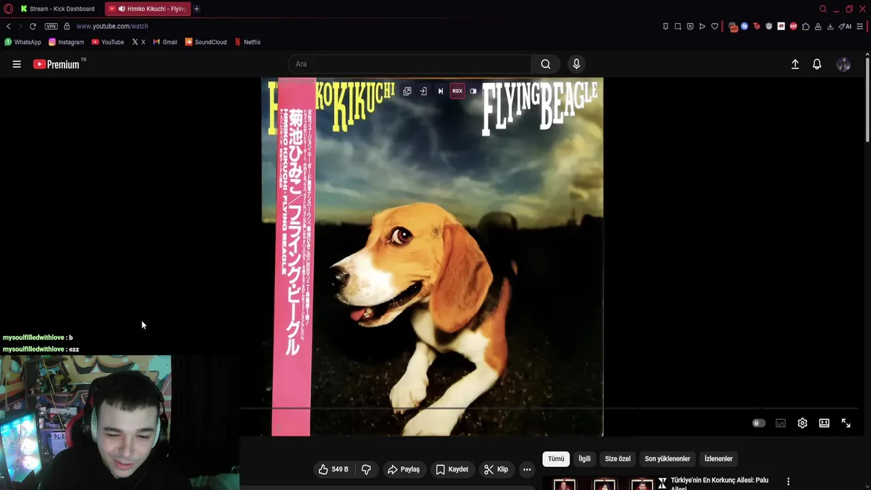Screen dimensions: 871x490
Task: Save the video with the Kaydet button
Action: coord(452,470)
